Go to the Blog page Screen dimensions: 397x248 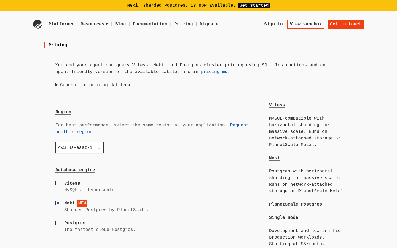coord(120,24)
